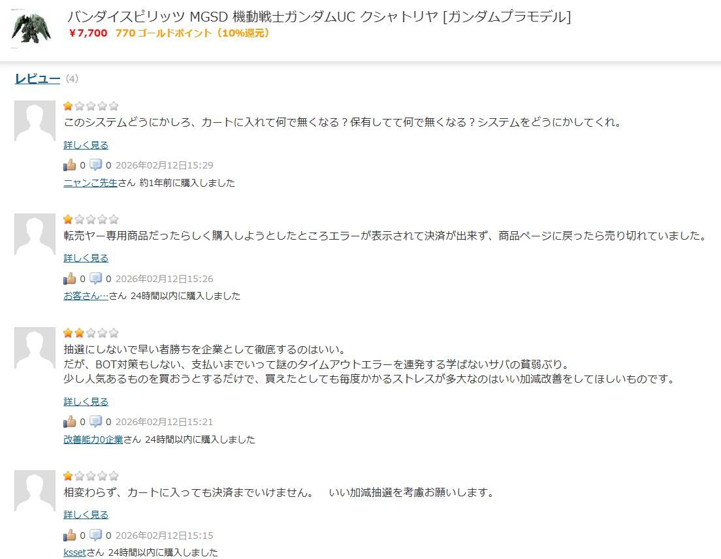Click the クシャトリヤ product thumbnail image
This screenshot has height=559, width=721.
click(x=30, y=29)
